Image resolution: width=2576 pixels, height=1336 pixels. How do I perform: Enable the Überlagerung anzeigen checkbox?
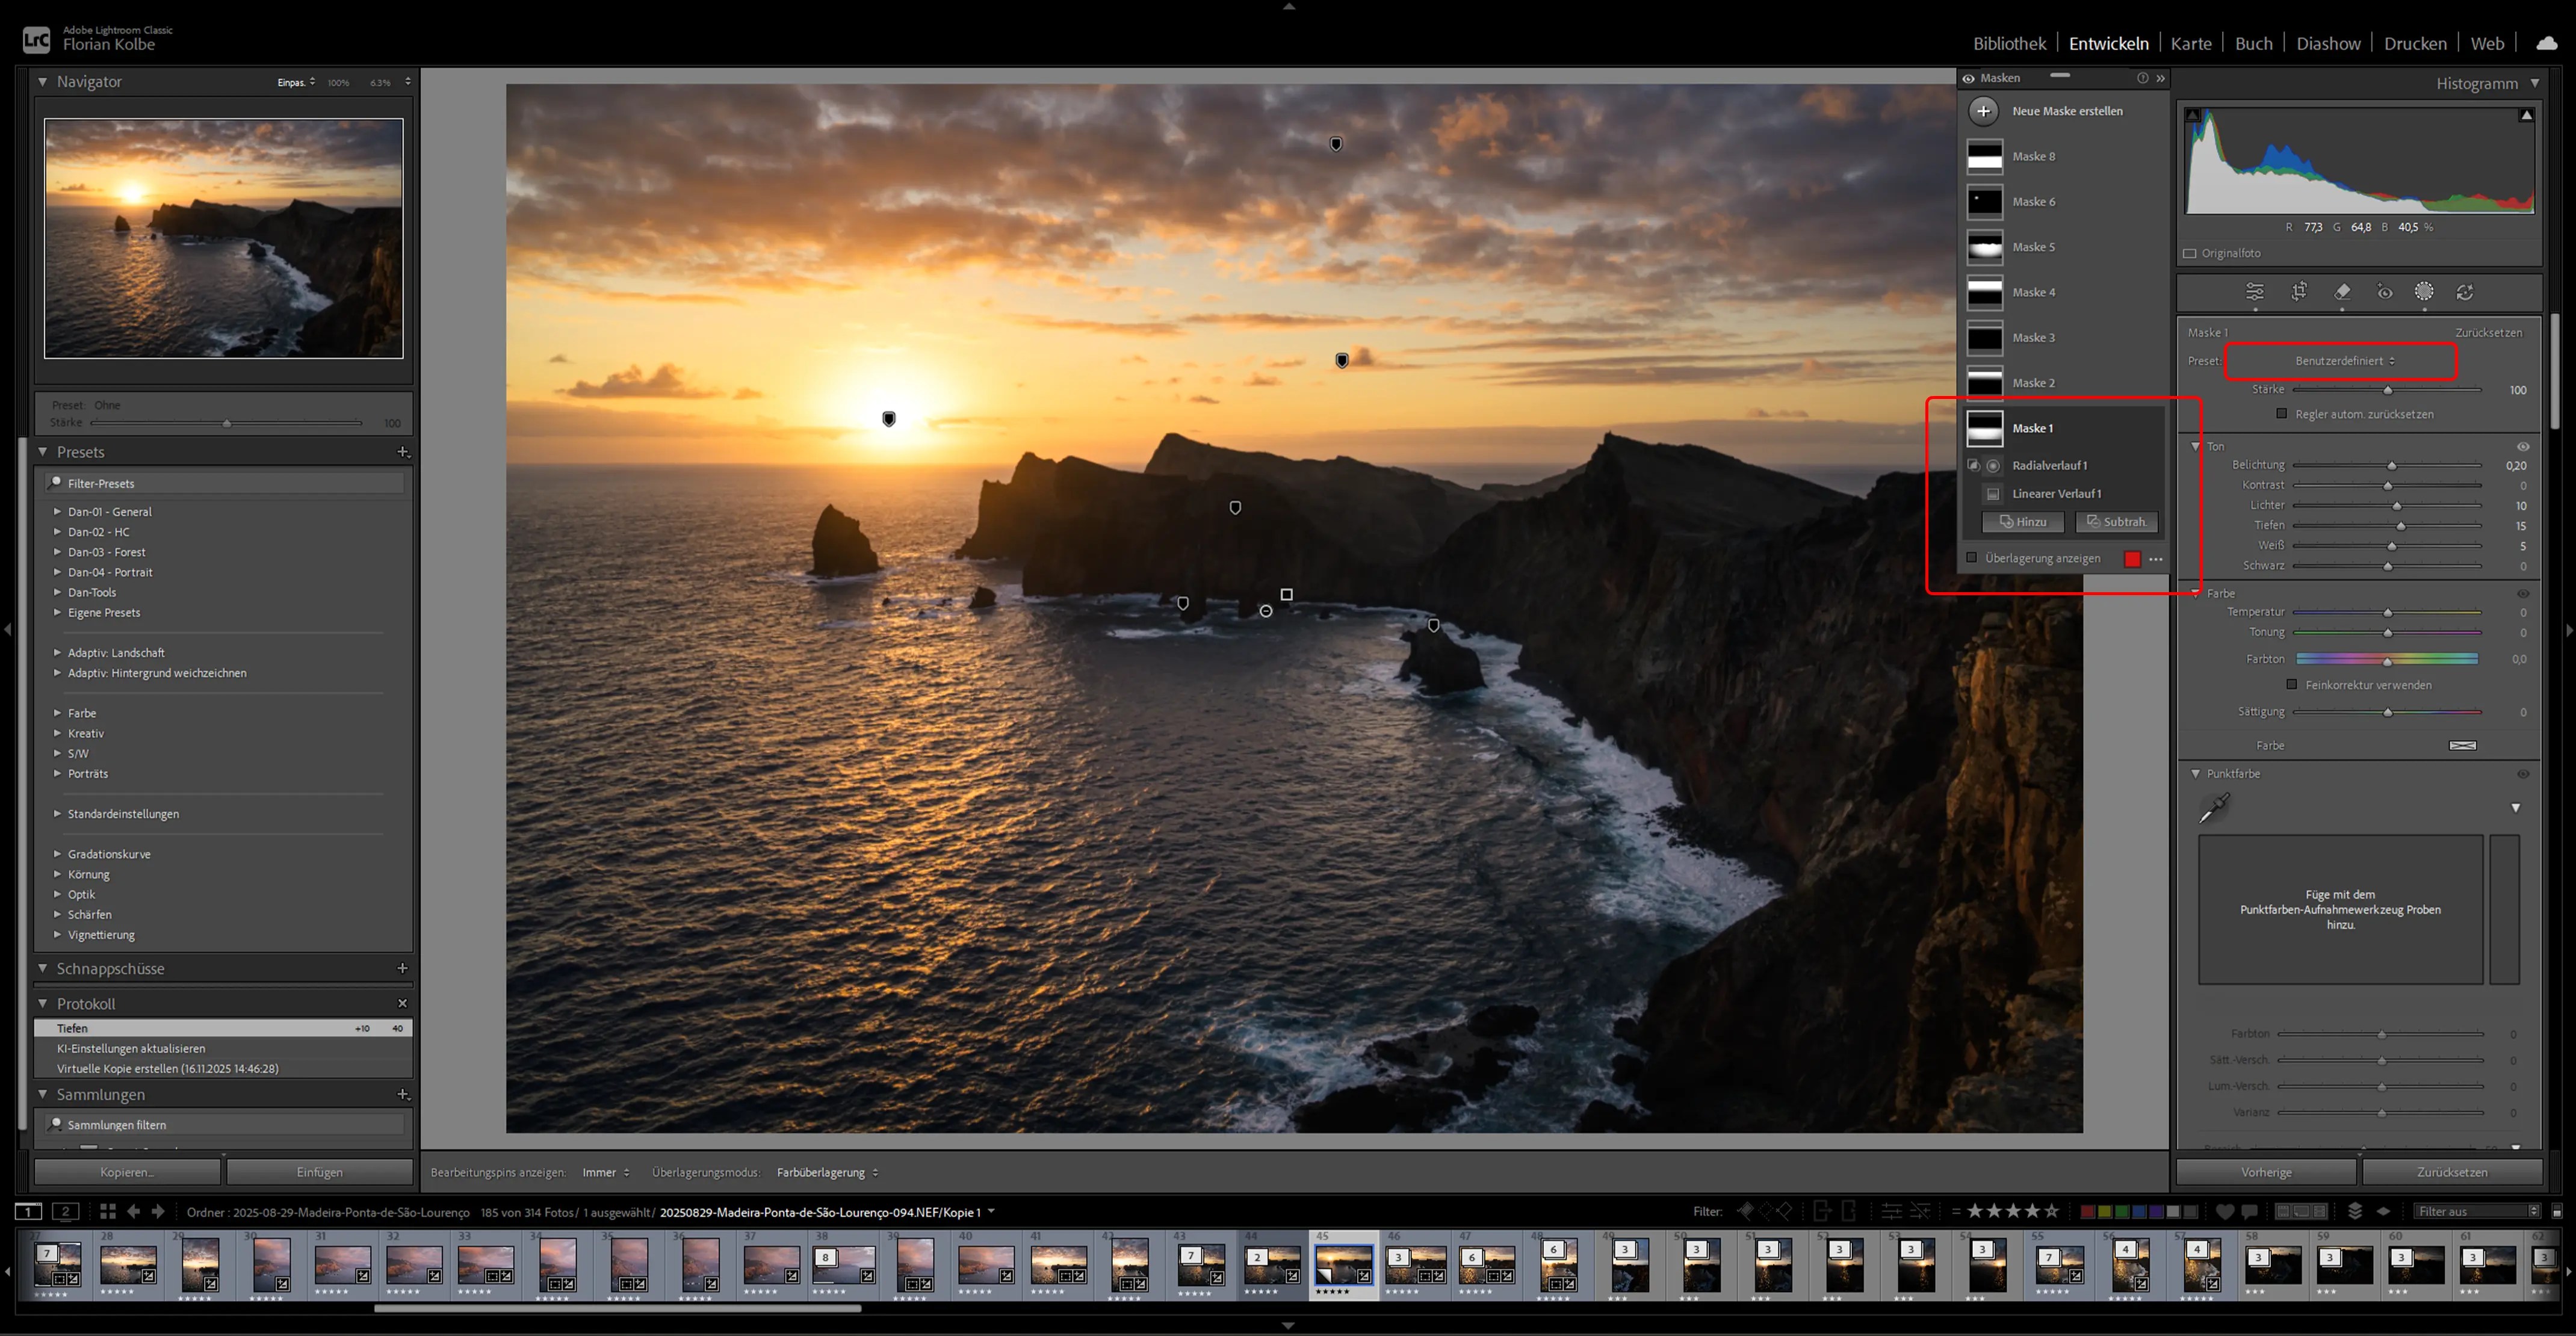[x=1972, y=558]
